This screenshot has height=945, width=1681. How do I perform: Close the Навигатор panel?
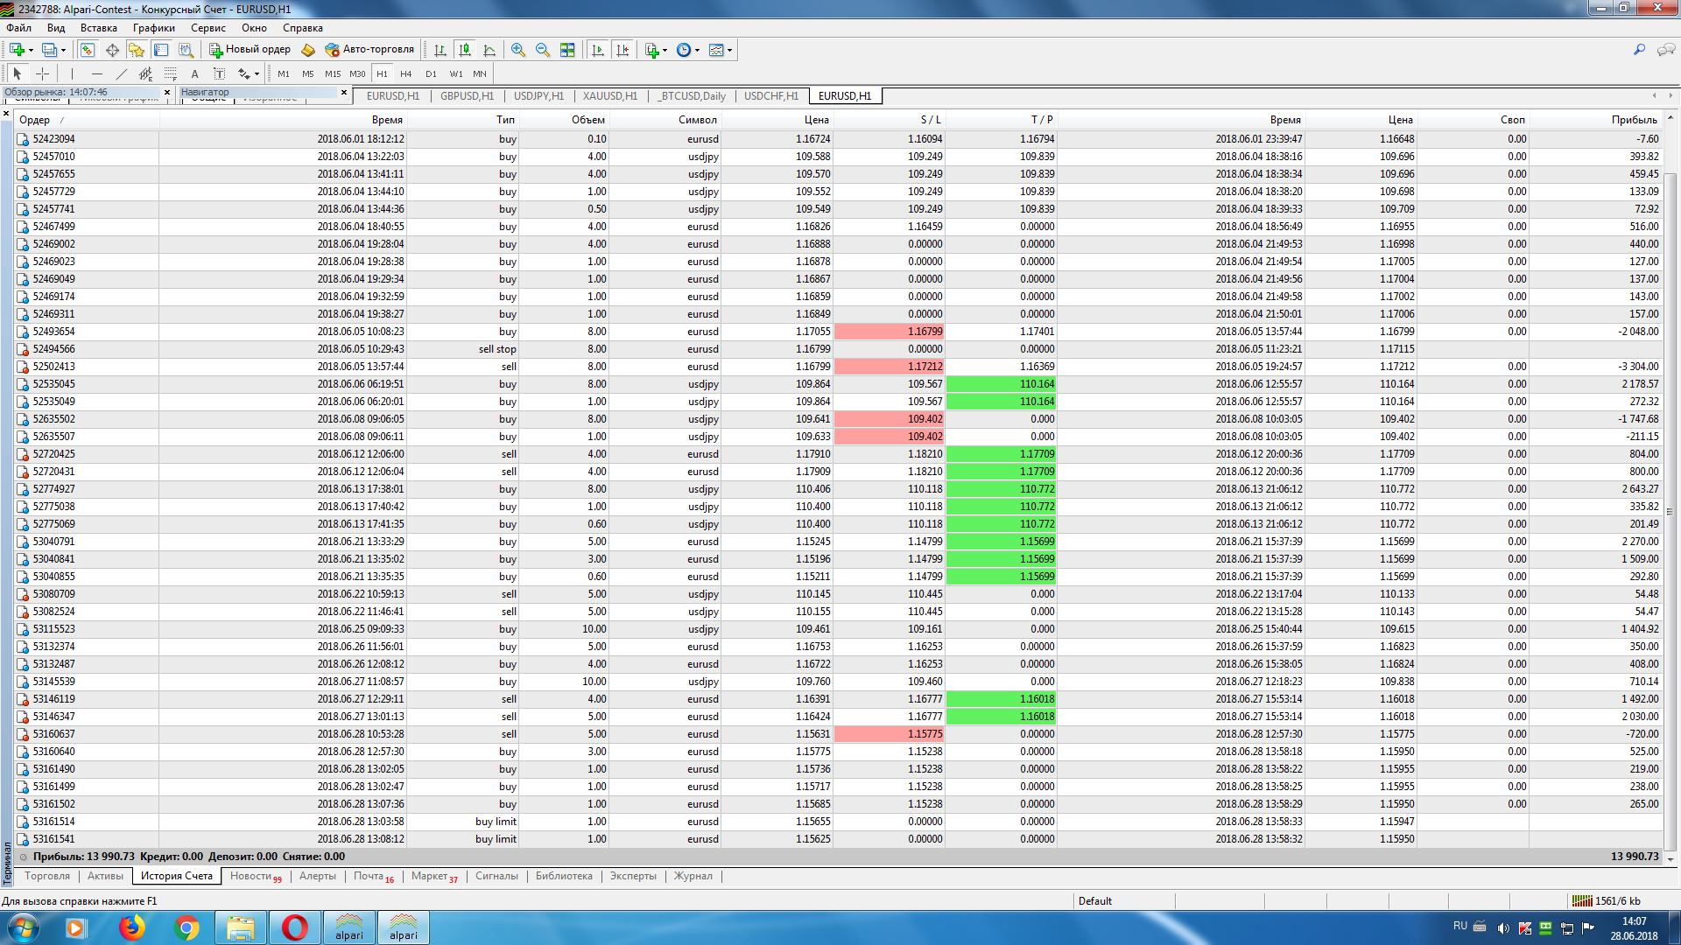344,92
